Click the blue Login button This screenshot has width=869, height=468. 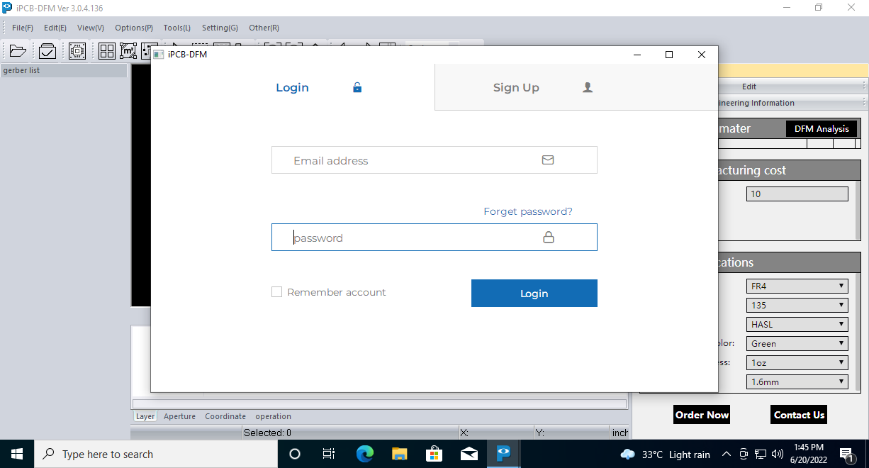(x=534, y=294)
